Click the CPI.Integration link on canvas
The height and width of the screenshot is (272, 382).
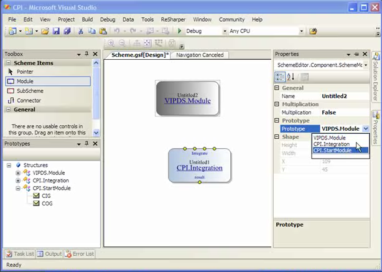tap(199, 168)
